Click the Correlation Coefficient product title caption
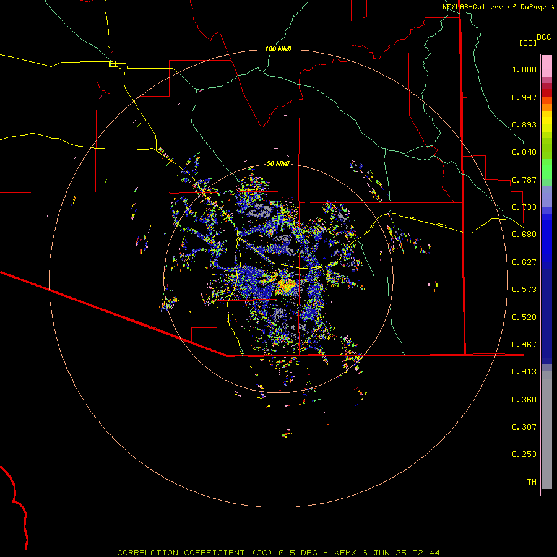This screenshot has height=557, width=557. (x=278, y=553)
